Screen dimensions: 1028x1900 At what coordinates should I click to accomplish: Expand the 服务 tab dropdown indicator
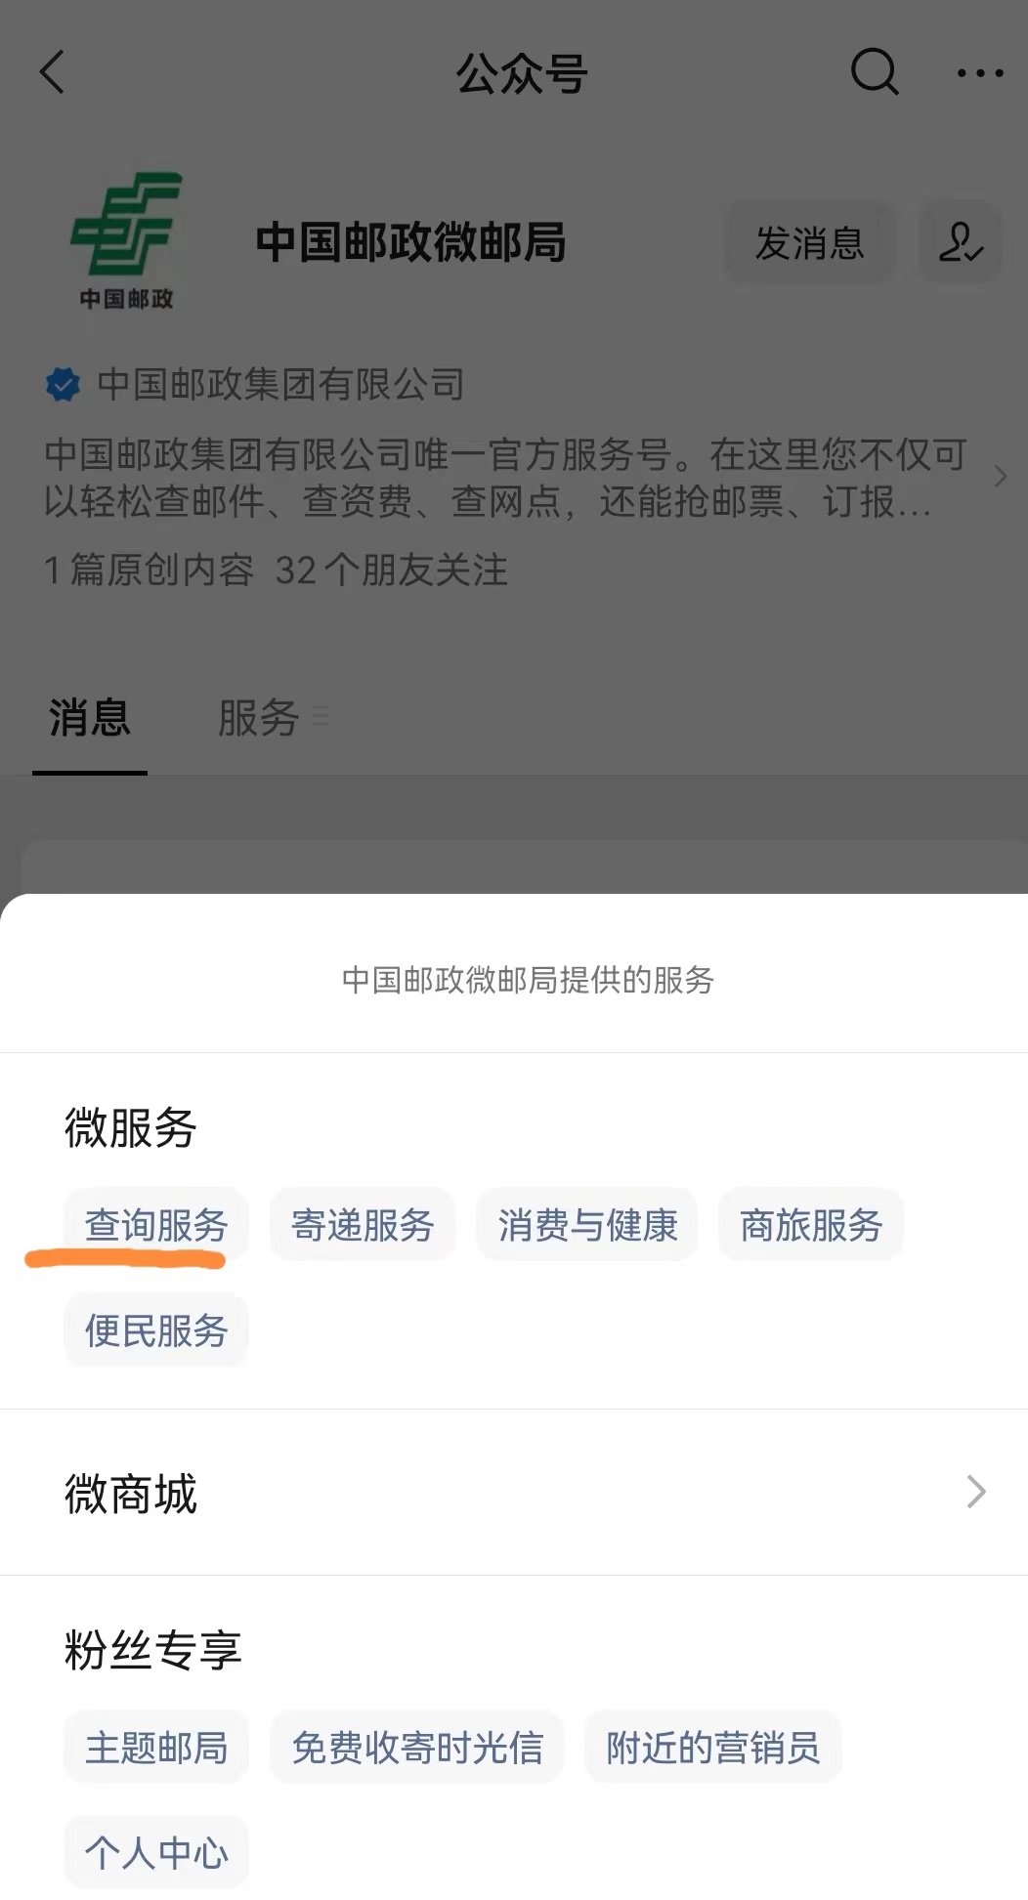(x=320, y=716)
